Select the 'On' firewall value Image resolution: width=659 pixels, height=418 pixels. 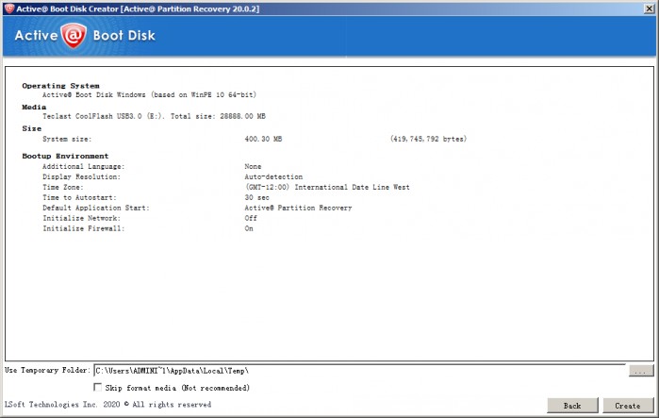(249, 228)
